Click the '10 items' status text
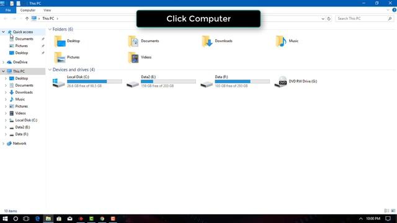Viewport: 397px width, 223px height. [x=11, y=211]
